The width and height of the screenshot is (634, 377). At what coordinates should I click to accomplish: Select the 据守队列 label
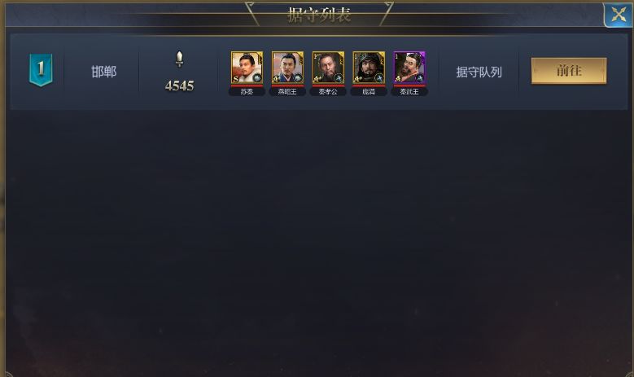(479, 72)
